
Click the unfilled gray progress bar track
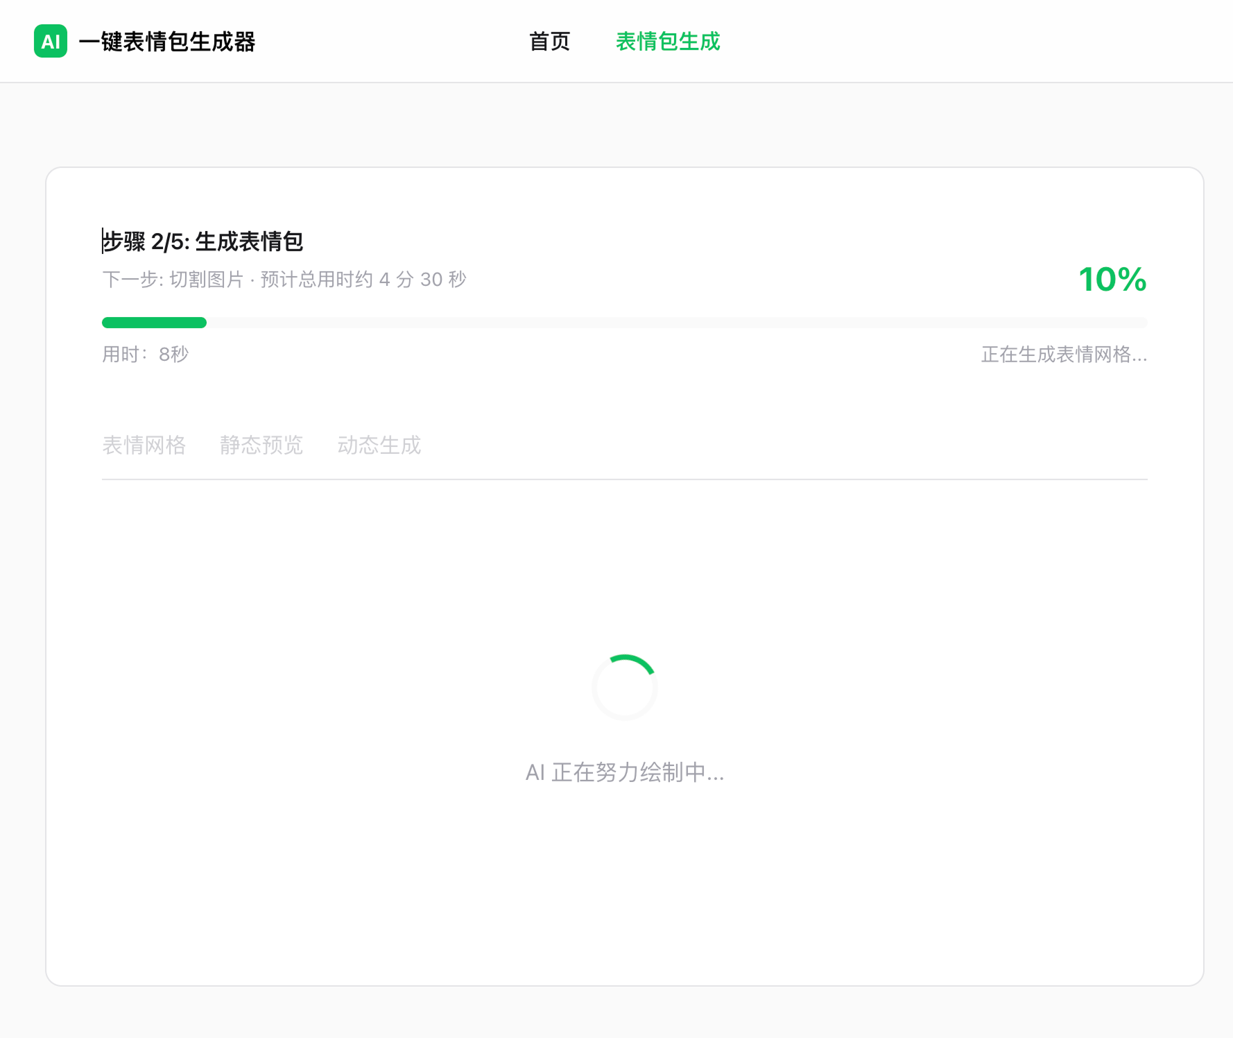point(676,323)
